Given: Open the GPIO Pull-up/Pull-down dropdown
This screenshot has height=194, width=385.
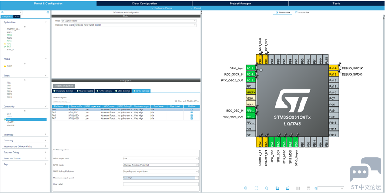Looking at the screenshot, I should point(161,171).
